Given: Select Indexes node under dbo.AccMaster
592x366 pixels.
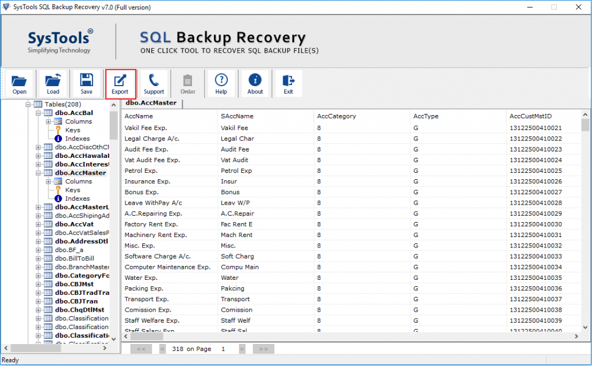Looking at the screenshot, I should pyautogui.click(x=77, y=199).
